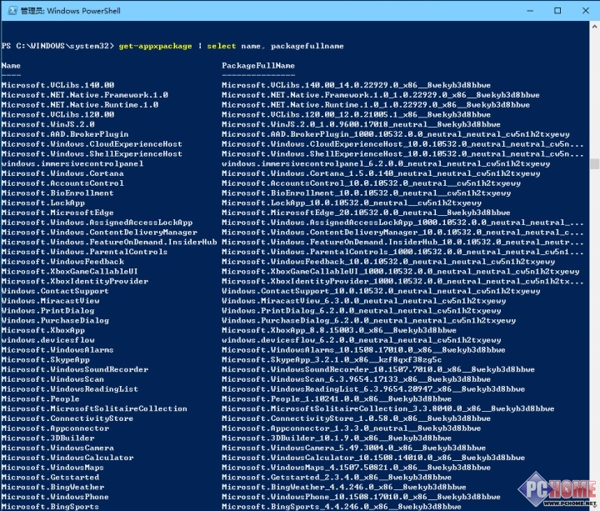Click Microsoft.WindowsReadingList name entry
Viewport: 600px width, 511px height.
tap(70, 389)
